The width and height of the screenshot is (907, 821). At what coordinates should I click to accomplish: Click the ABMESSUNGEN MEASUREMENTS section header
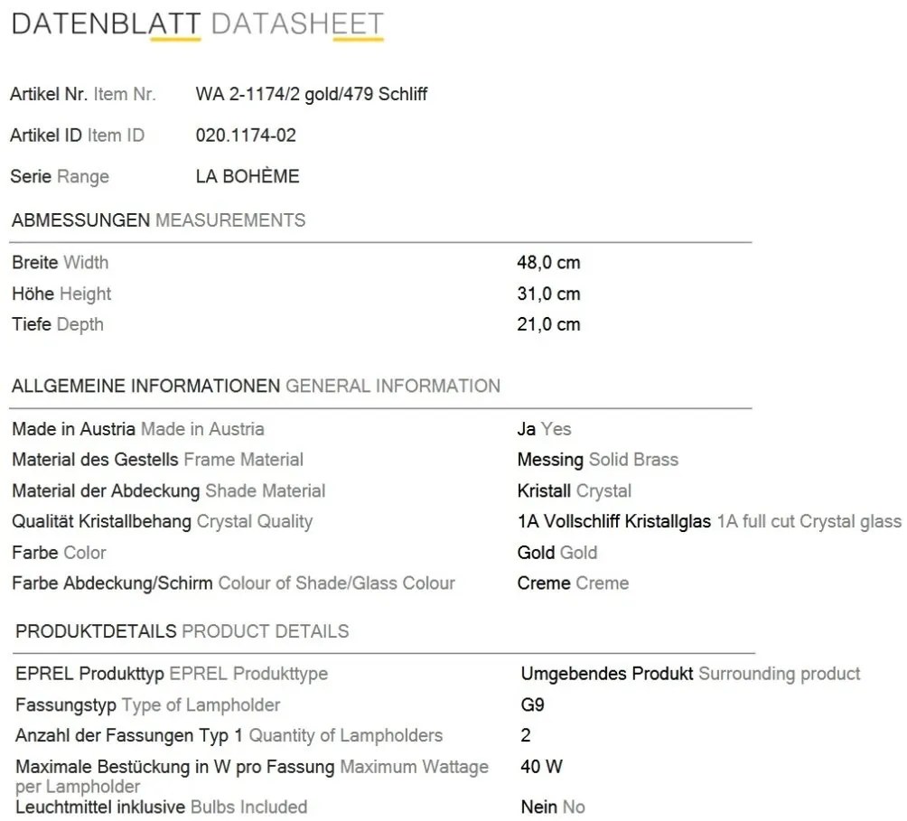(x=158, y=220)
